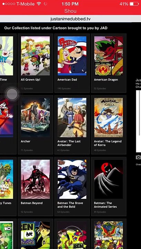Tap the battery icon in status bar

134,4
